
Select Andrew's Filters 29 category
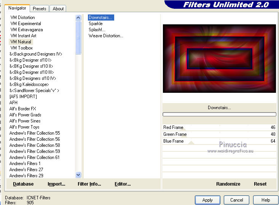pyautogui.click(x=26, y=175)
